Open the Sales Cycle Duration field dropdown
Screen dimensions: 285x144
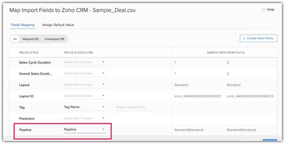click(85, 62)
